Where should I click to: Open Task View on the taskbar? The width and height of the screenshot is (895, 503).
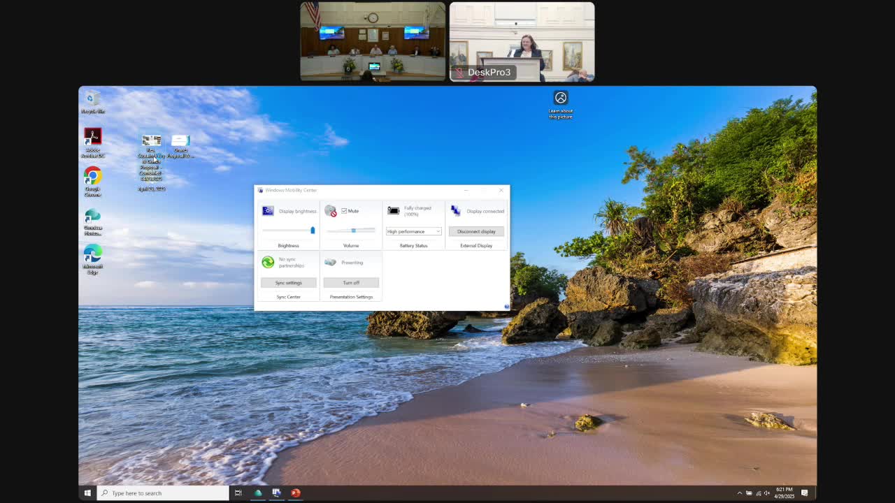[238, 493]
